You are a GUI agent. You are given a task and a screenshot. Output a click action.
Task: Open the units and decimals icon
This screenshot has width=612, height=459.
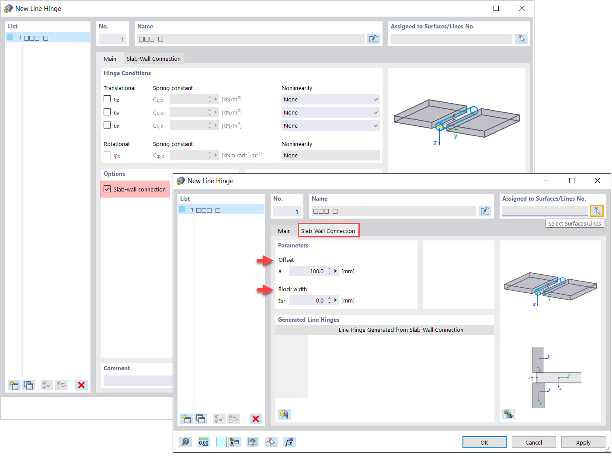(204, 442)
